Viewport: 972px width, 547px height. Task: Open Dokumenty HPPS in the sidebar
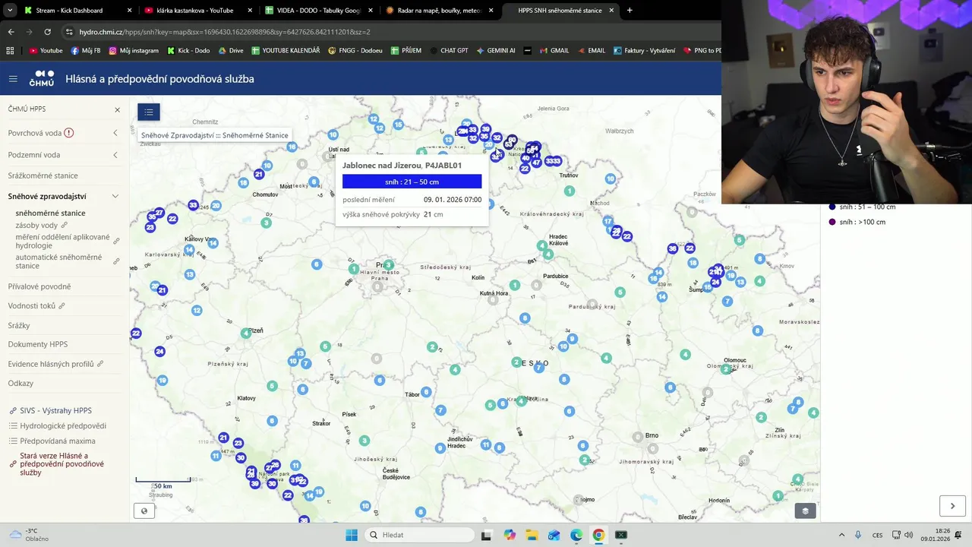[38, 344]
